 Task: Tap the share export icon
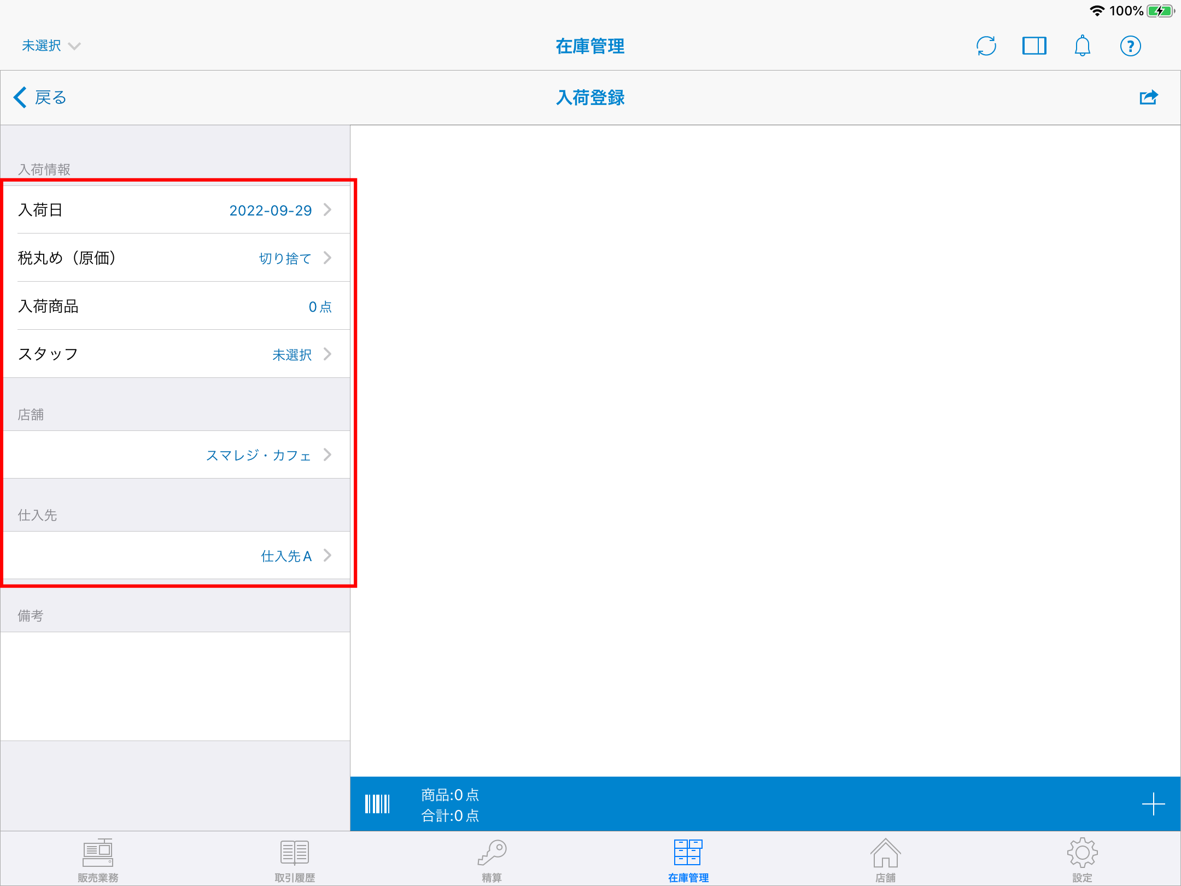1149,97
